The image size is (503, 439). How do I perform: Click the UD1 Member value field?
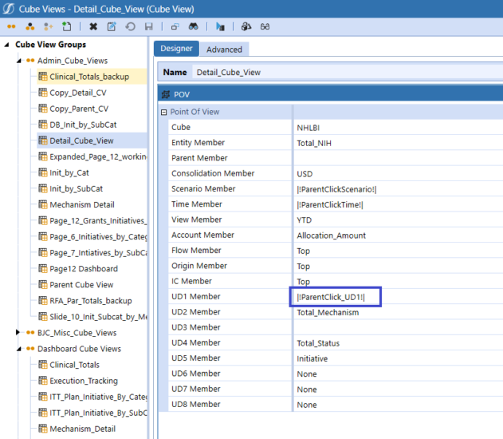point(336,297)
